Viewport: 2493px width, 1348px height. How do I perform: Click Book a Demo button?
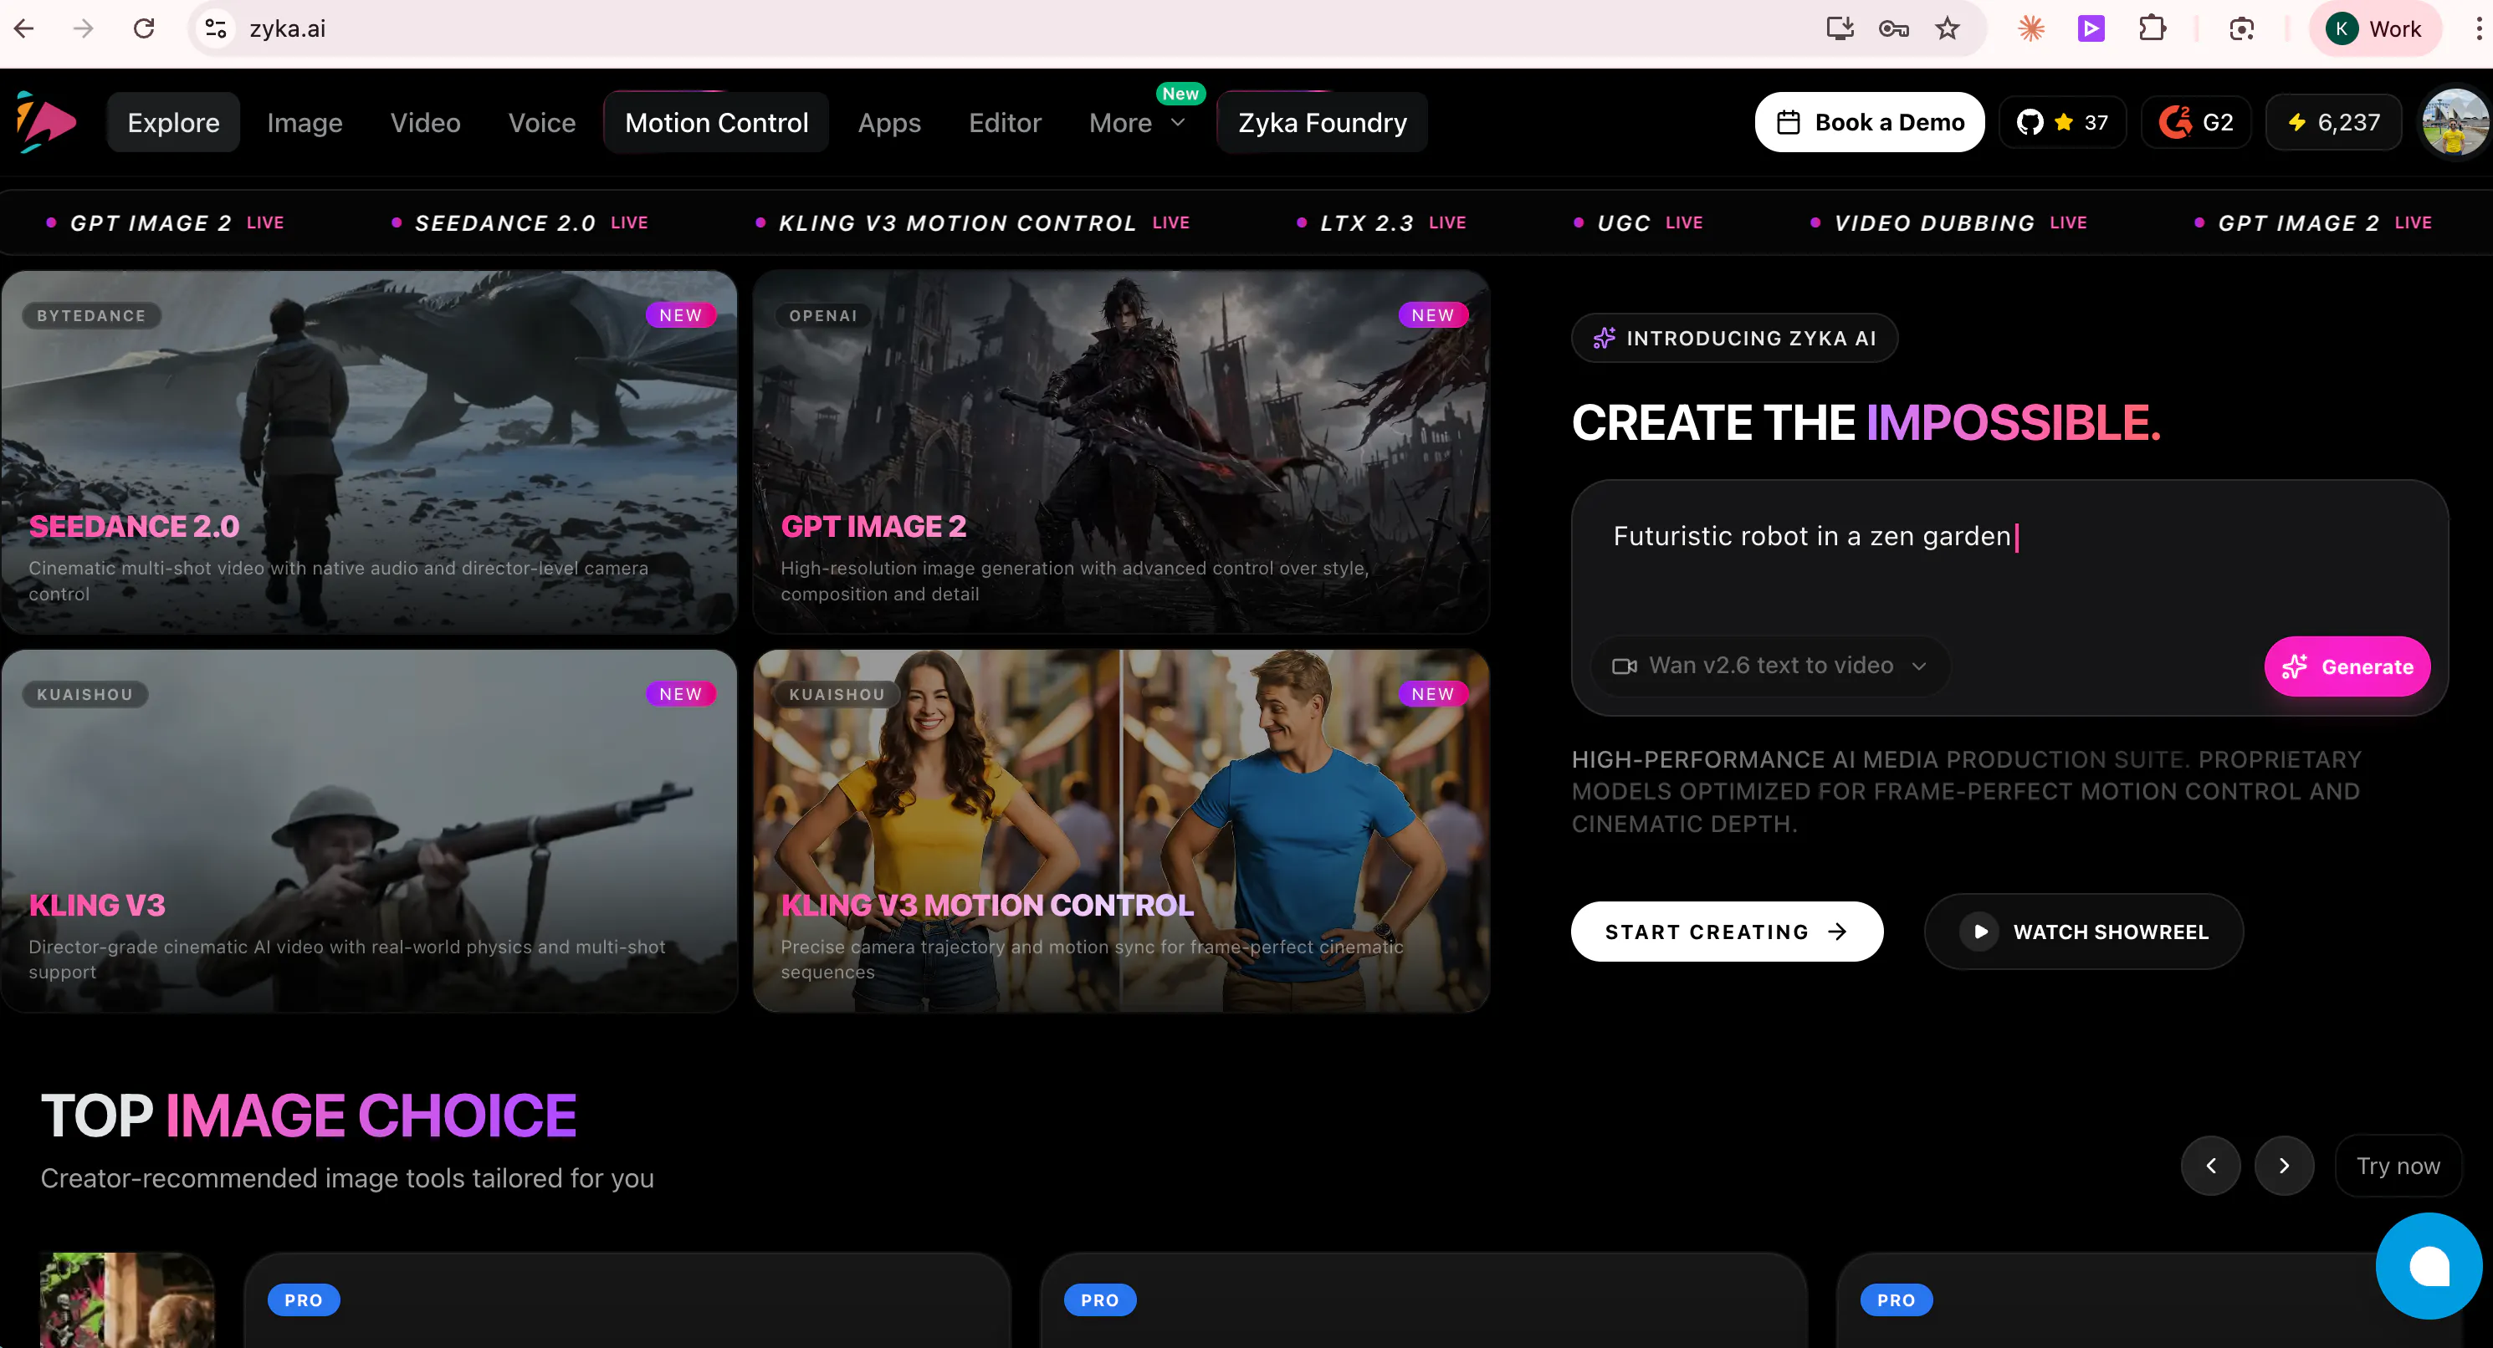1870,122
